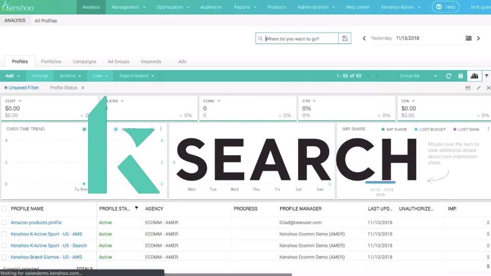This screenshot has height=276, width=491.
Task: Click the search magnifier icon
Action: click(x=260, y=39)
